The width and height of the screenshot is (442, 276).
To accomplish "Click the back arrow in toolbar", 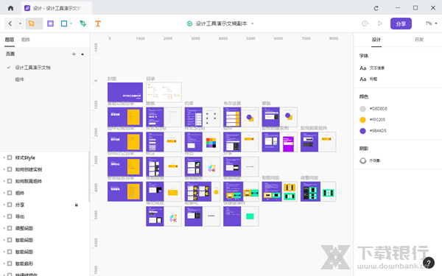I will coord(10,24).
